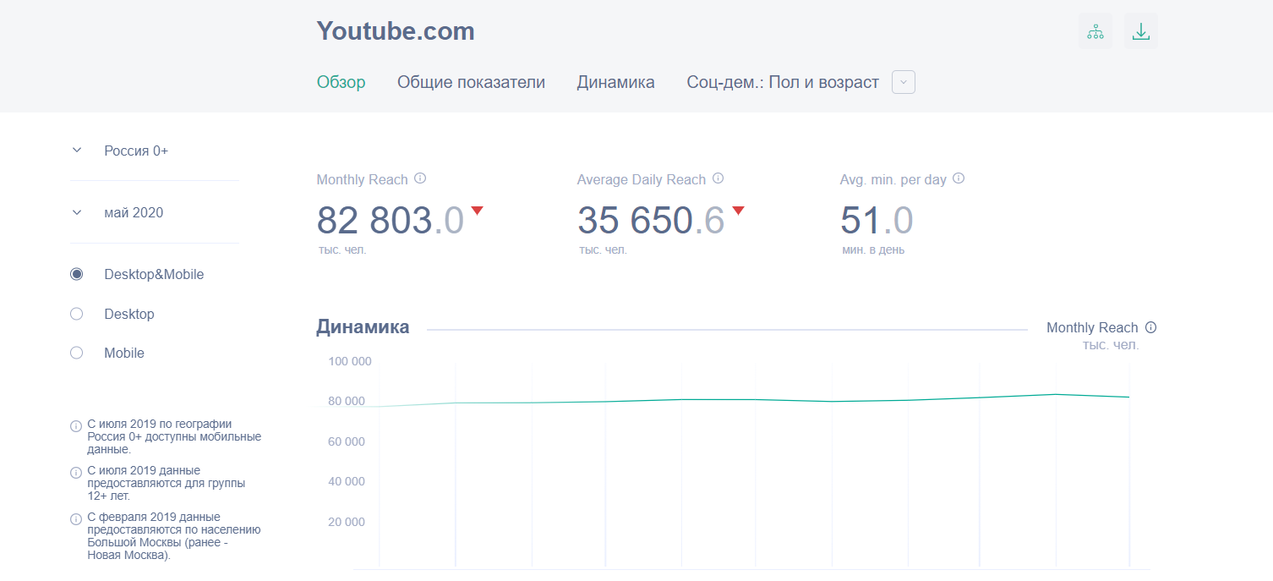Open the Динамика tab

point(615,82)
